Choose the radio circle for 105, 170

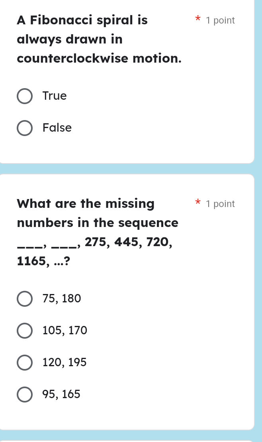(25, 331)
